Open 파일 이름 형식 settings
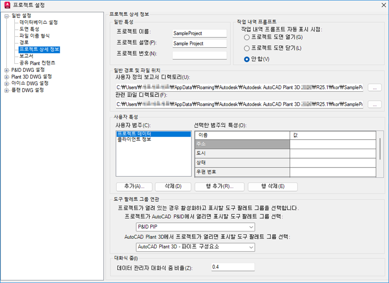The width and height of the screenshot is (389, 283). click(35, 36)
